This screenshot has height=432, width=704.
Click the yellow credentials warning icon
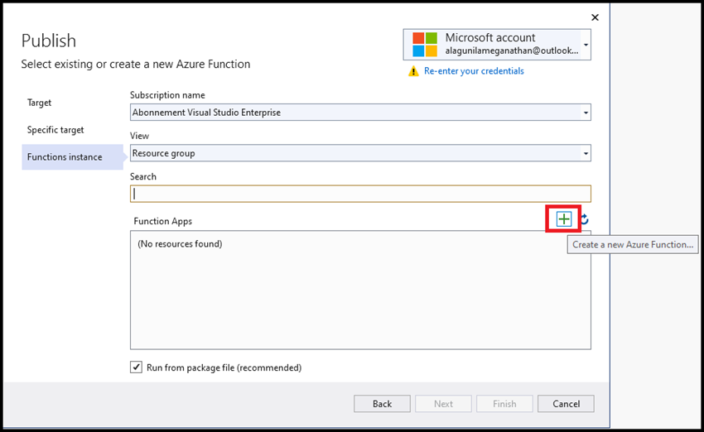point(413,71)
